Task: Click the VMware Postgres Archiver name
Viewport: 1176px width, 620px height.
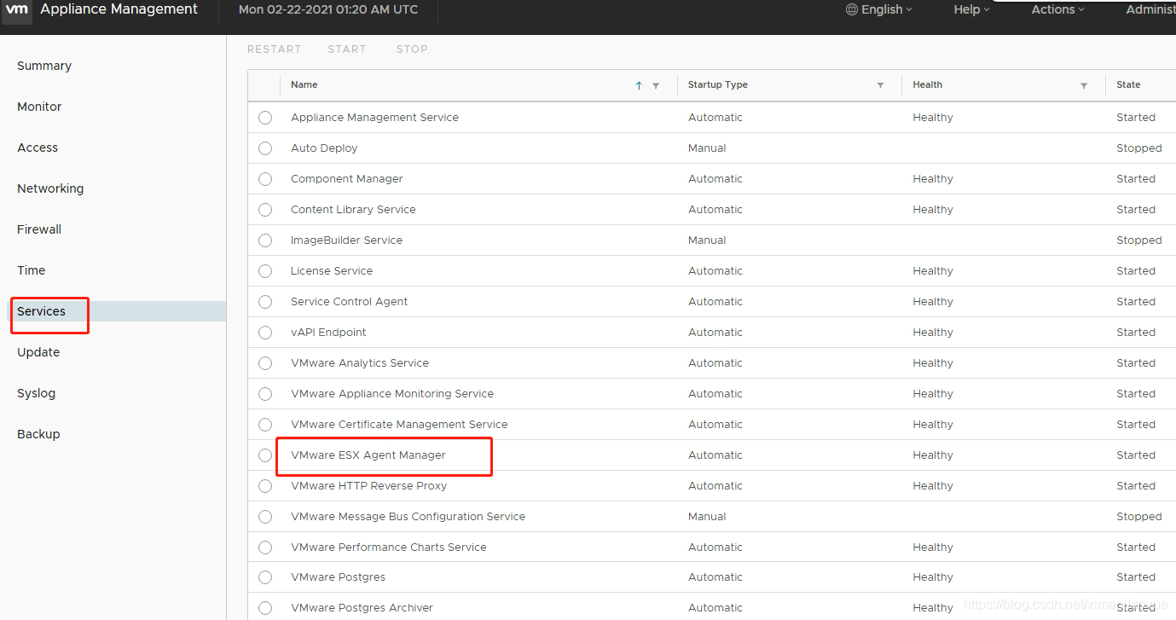Action: 362,608
